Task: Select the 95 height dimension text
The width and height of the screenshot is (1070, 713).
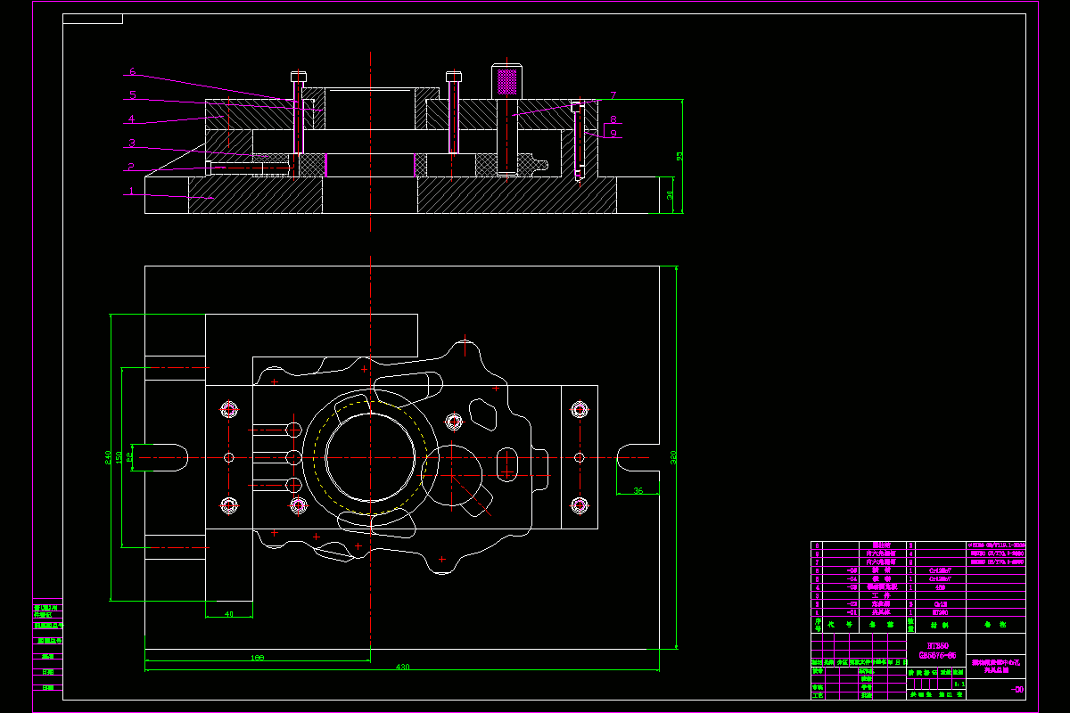Action: coord(679,156)
